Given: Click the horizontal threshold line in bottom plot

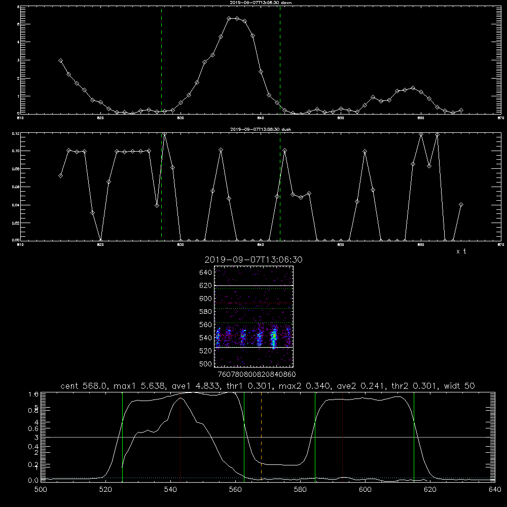Looking at the screenshot, I should pos(268,437).
